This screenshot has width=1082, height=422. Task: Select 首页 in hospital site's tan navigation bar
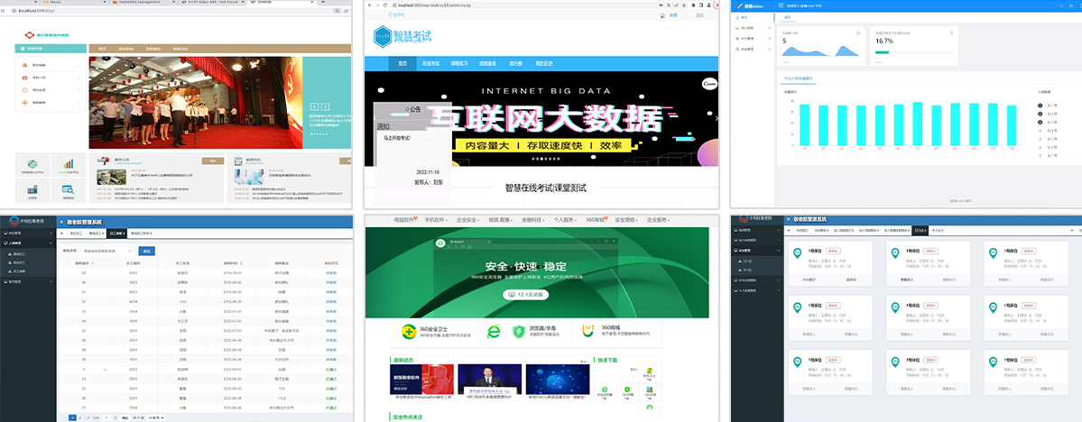click(x=102, y=49)
